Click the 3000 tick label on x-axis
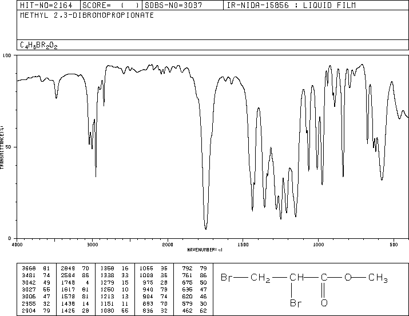The width and height of the screenshot is (409, 316). pos(93,245)
